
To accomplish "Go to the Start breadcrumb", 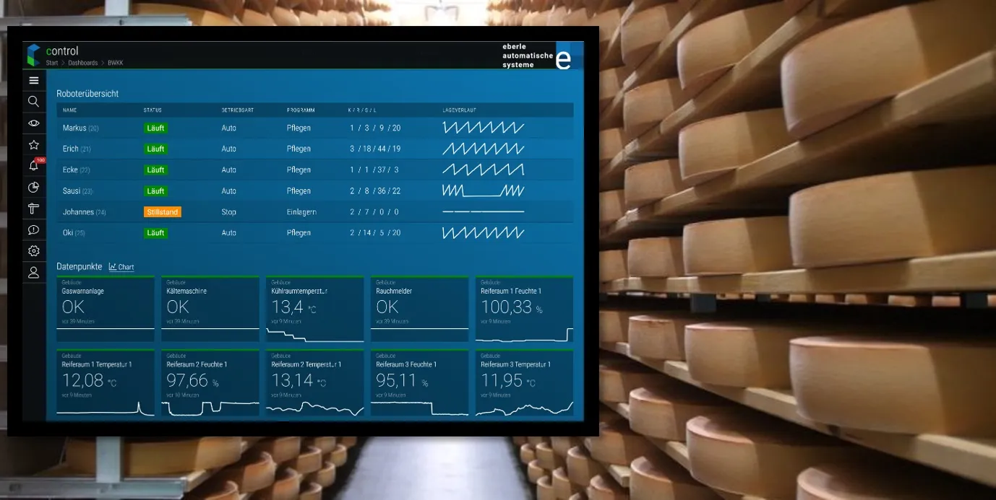I will coord(52,63).
